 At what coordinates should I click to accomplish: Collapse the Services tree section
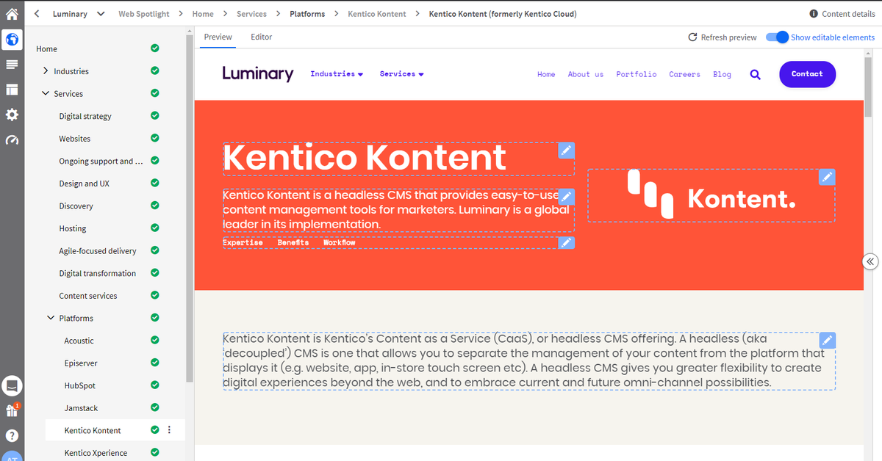point(45,93)
